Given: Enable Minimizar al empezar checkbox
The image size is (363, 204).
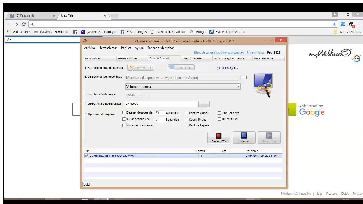Looking at the screenshot, I should 124,125.
